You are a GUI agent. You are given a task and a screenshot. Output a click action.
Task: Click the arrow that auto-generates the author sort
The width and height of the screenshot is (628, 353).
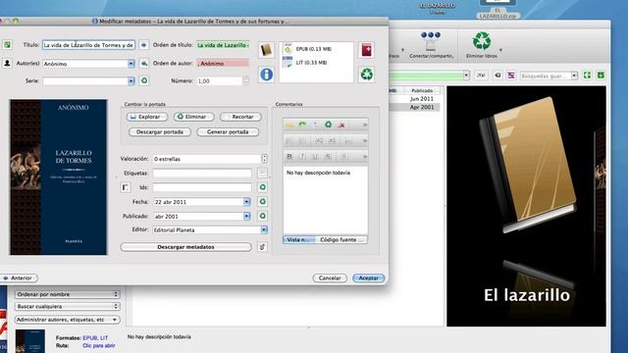144,63
